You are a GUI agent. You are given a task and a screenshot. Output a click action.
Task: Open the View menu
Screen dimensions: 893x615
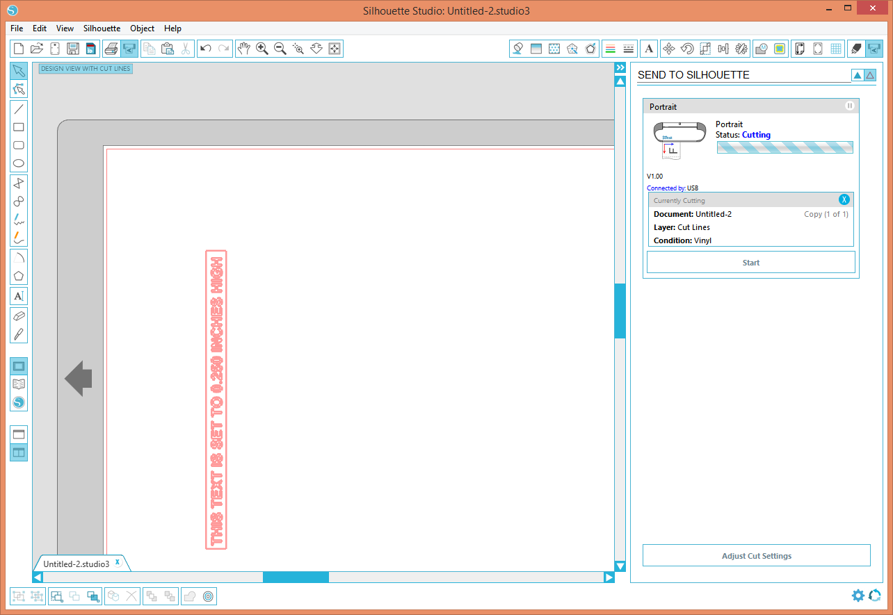coord(65,28)
